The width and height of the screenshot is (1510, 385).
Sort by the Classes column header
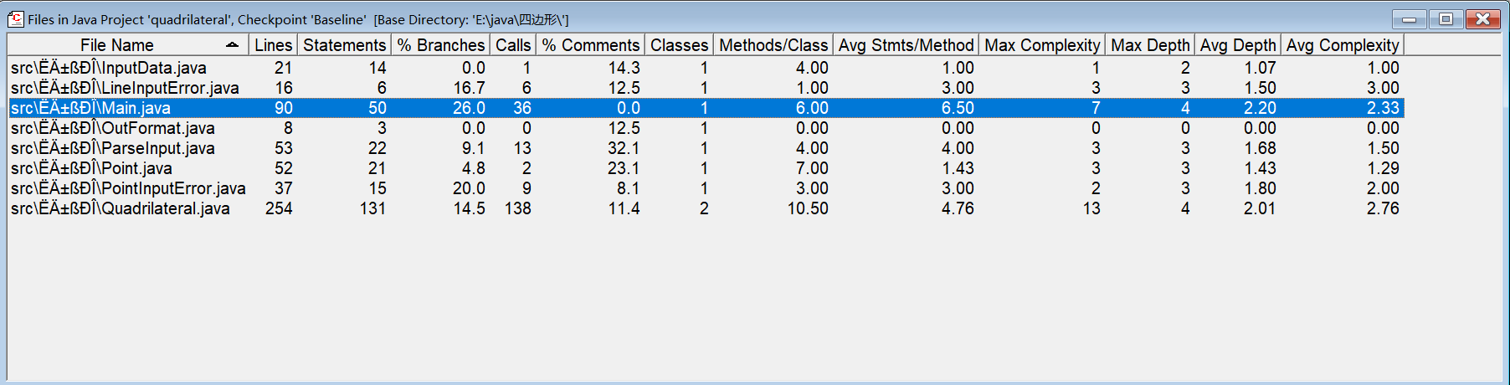[x=679, y=45]
